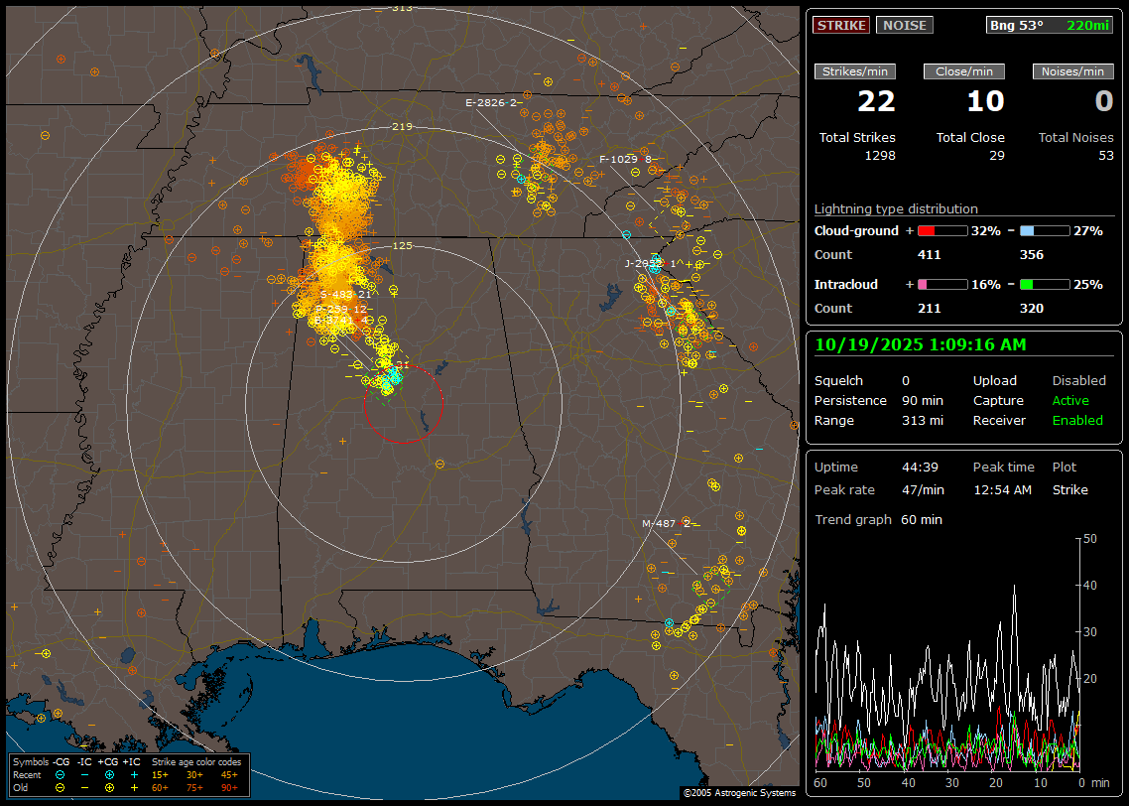Image resolution: width=1129 pixels, height=806 pixels.
Task: Click the green negative intracloud percentage bar
Action: tap(1044, 284)
